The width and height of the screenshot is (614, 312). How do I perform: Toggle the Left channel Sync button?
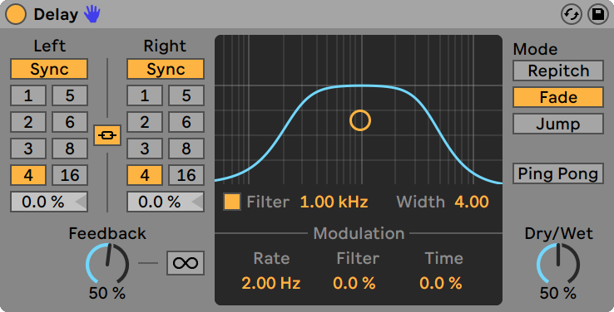click(49, 69)
